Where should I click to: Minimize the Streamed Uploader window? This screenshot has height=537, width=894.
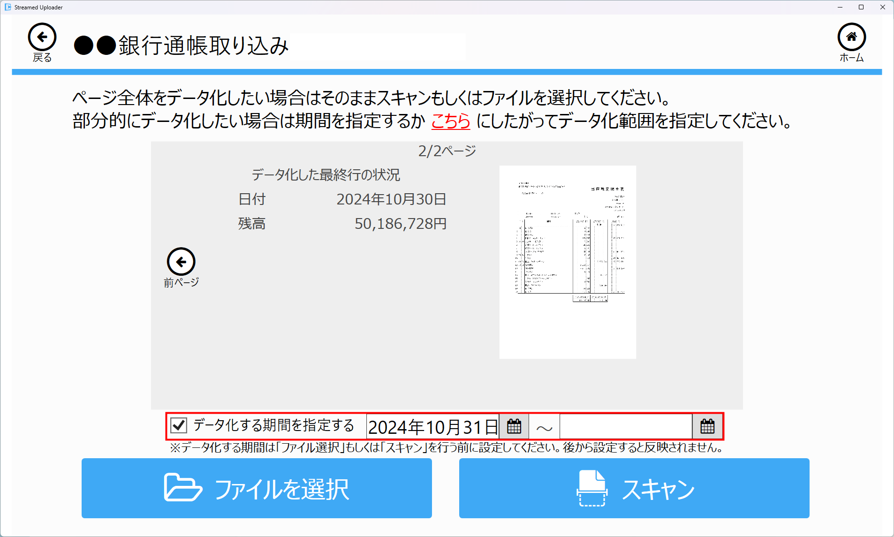tap(840, 7)
